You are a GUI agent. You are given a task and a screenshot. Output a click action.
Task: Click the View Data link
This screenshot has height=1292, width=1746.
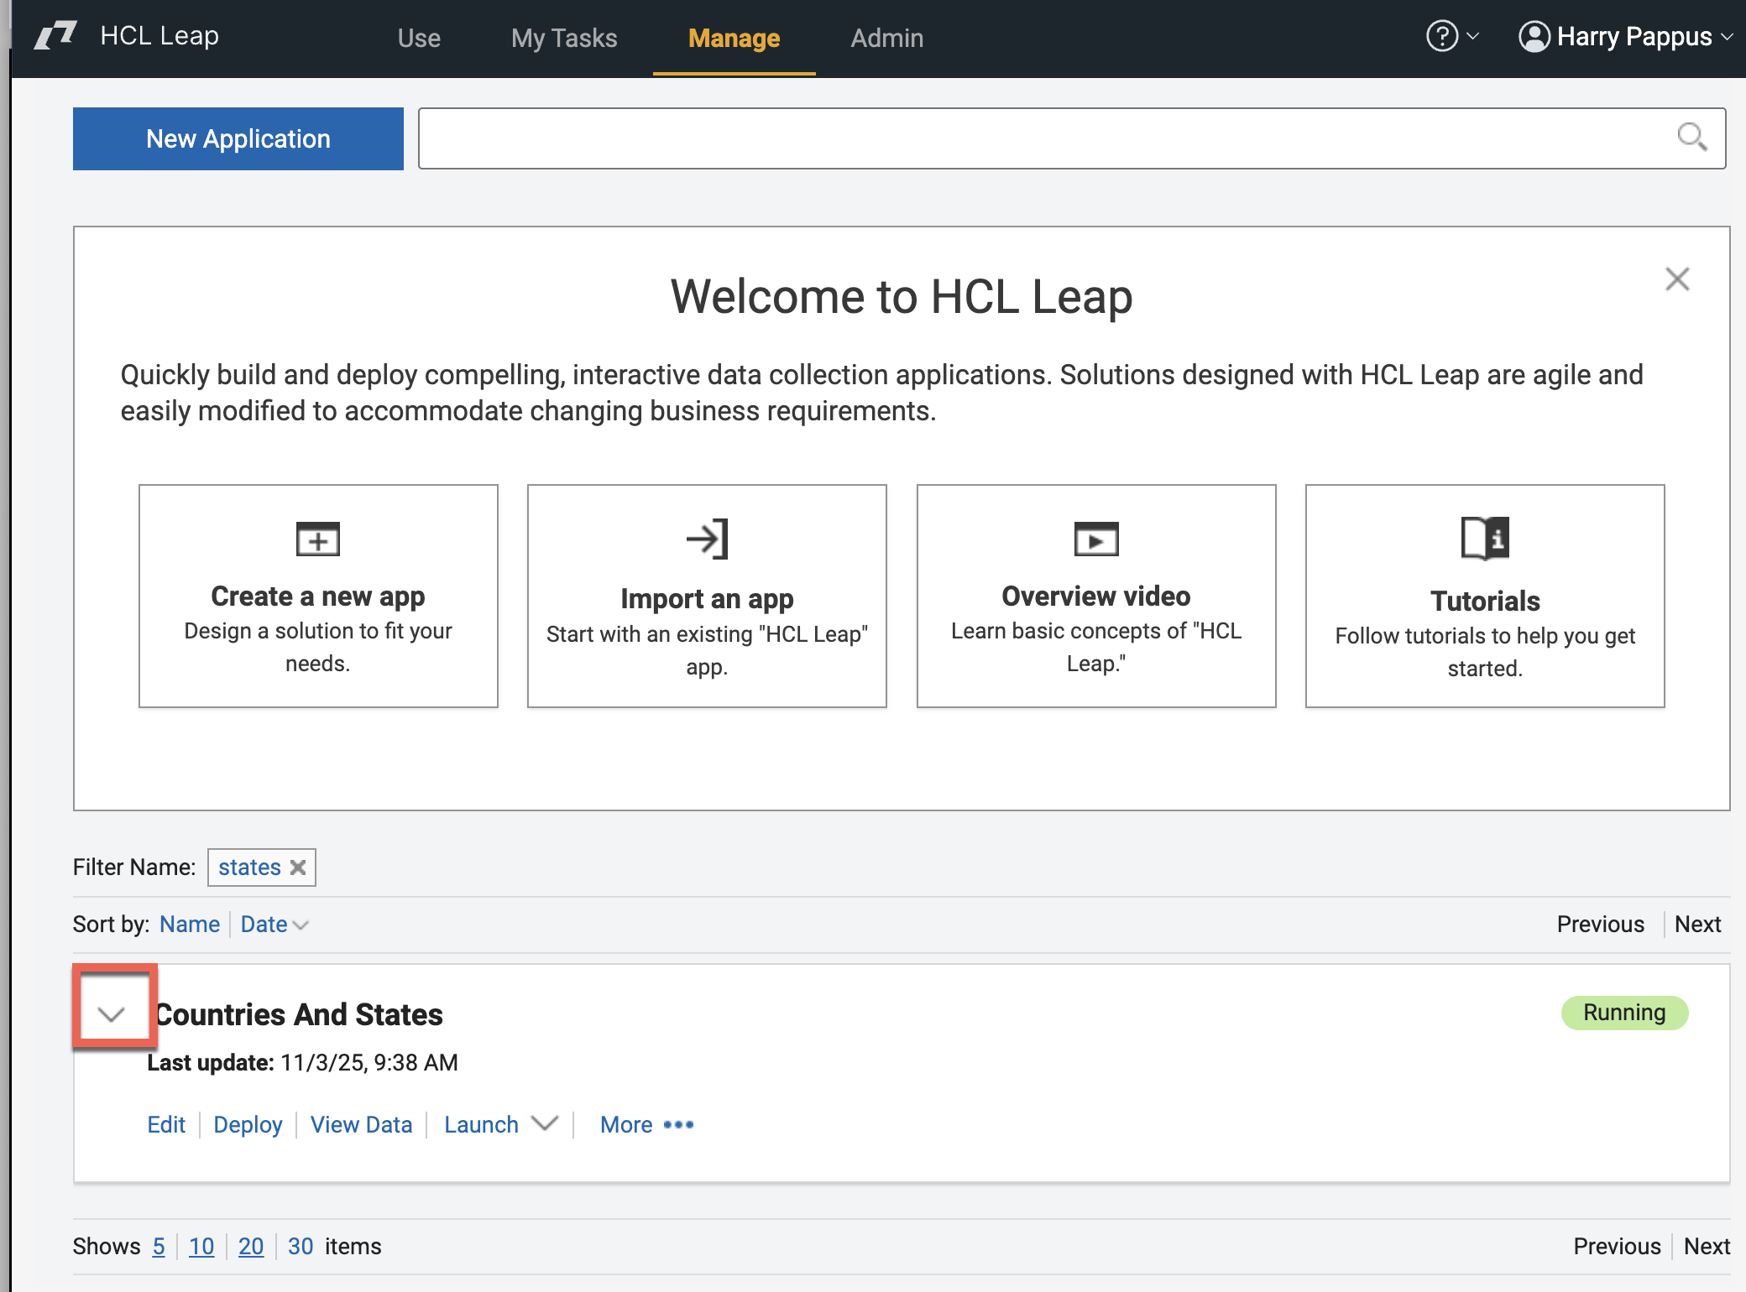click(361, 1124)
